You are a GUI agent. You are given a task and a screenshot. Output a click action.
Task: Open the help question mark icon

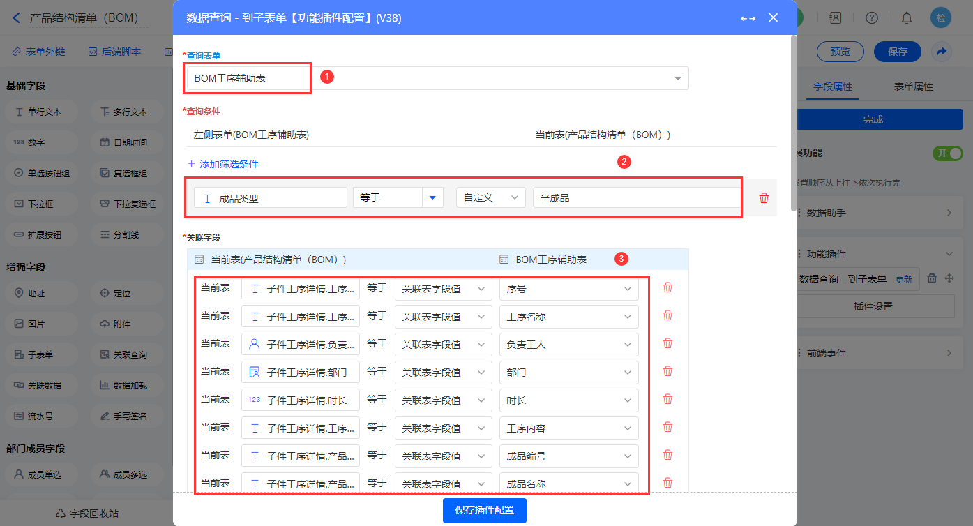871,18
